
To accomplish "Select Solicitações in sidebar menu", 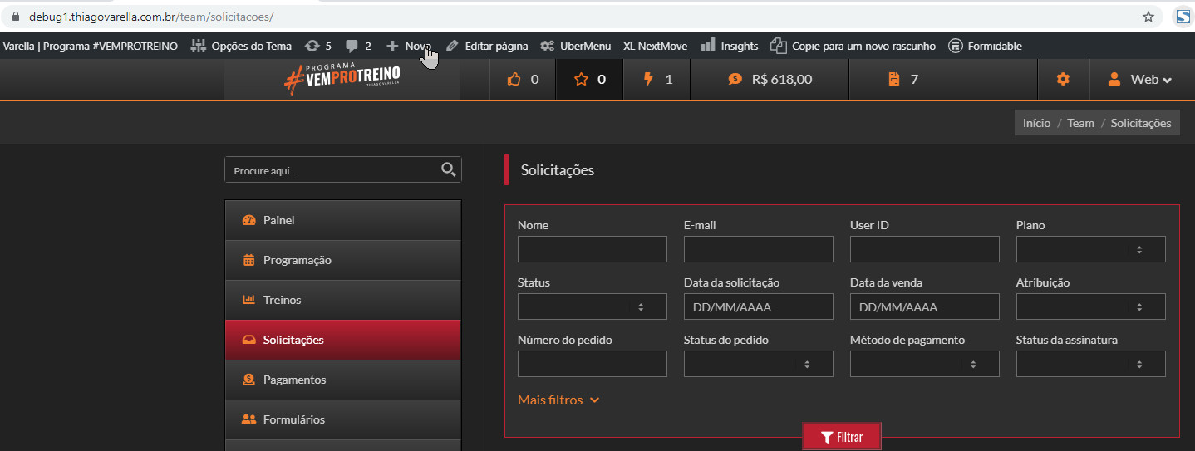I will (x=342, y=340).
